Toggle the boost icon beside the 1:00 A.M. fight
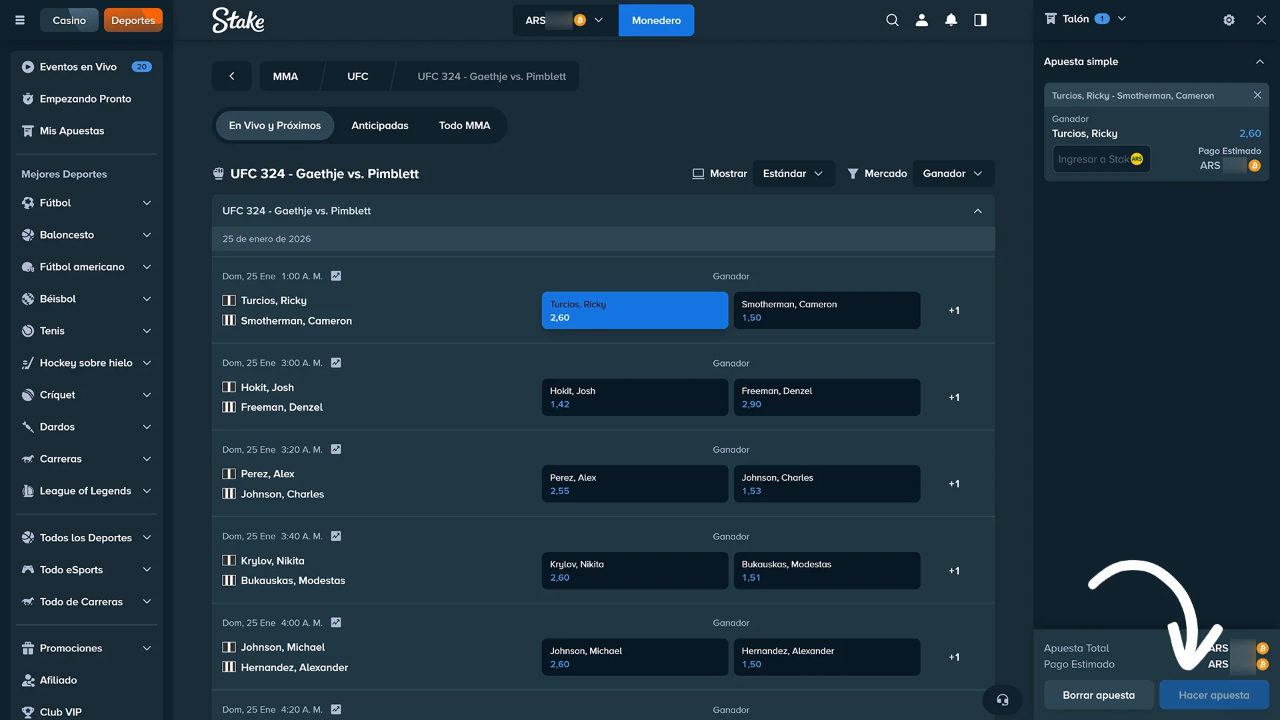This screenshot has width=1280, height=720. coord(336,275)
